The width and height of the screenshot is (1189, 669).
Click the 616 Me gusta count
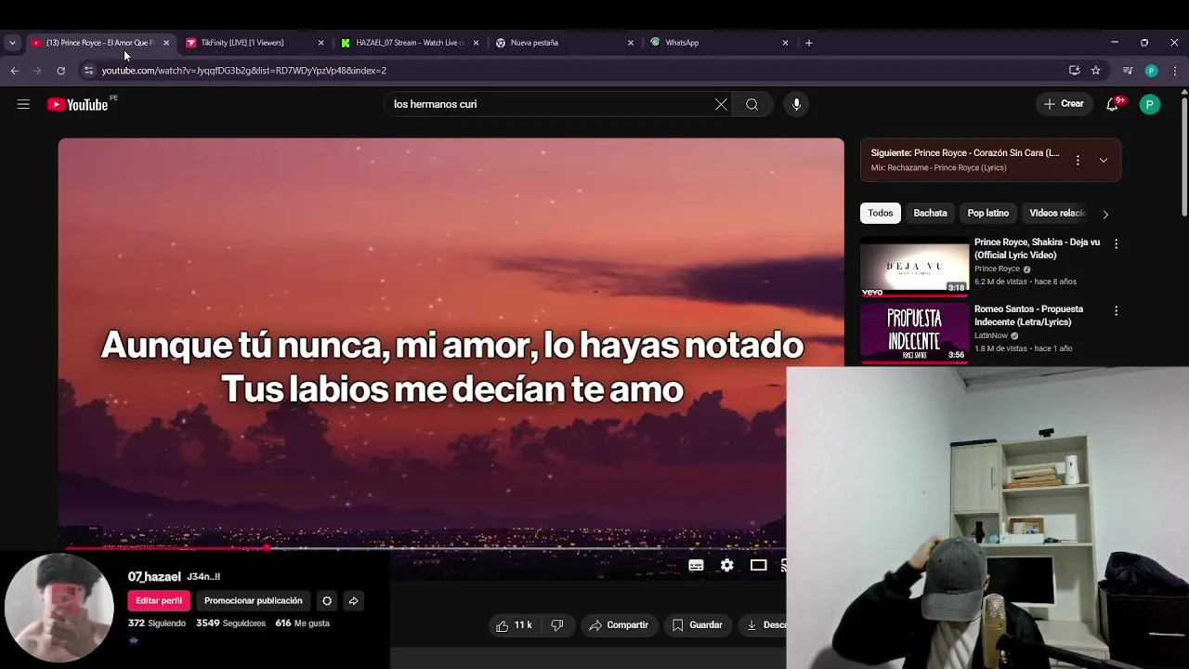(x=303, y=623)
